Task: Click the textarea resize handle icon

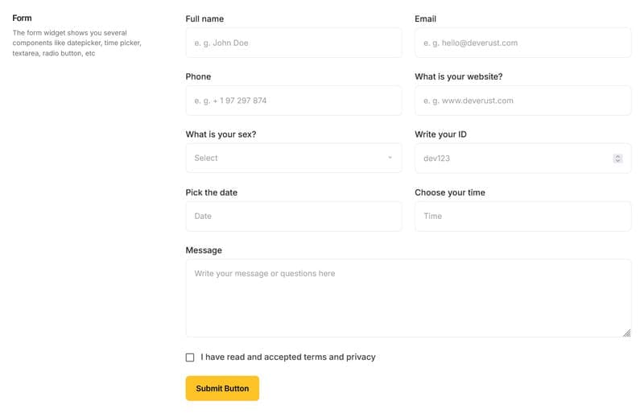Action: point(626,332)
